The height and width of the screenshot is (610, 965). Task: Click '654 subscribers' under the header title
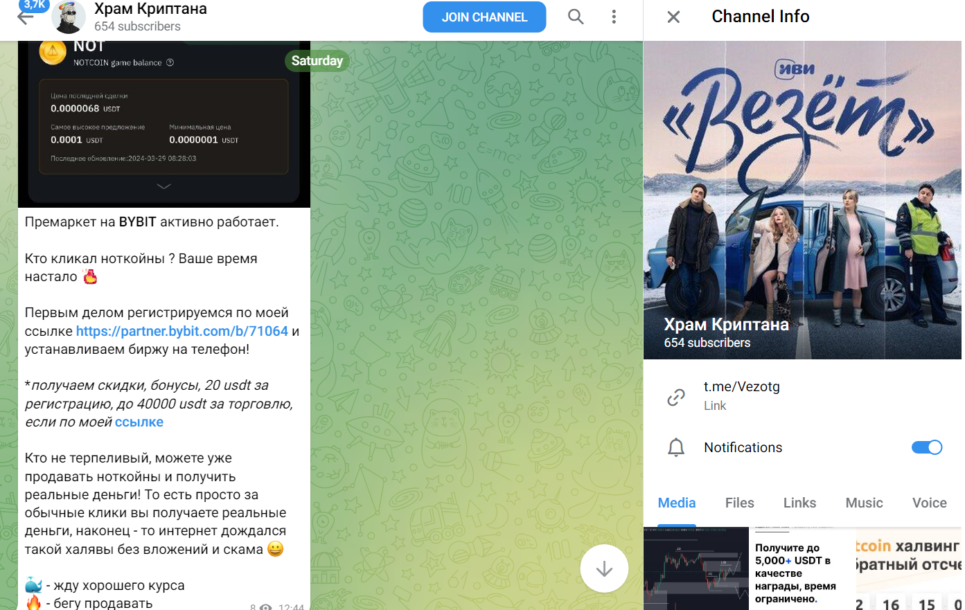tap(137, 26)
